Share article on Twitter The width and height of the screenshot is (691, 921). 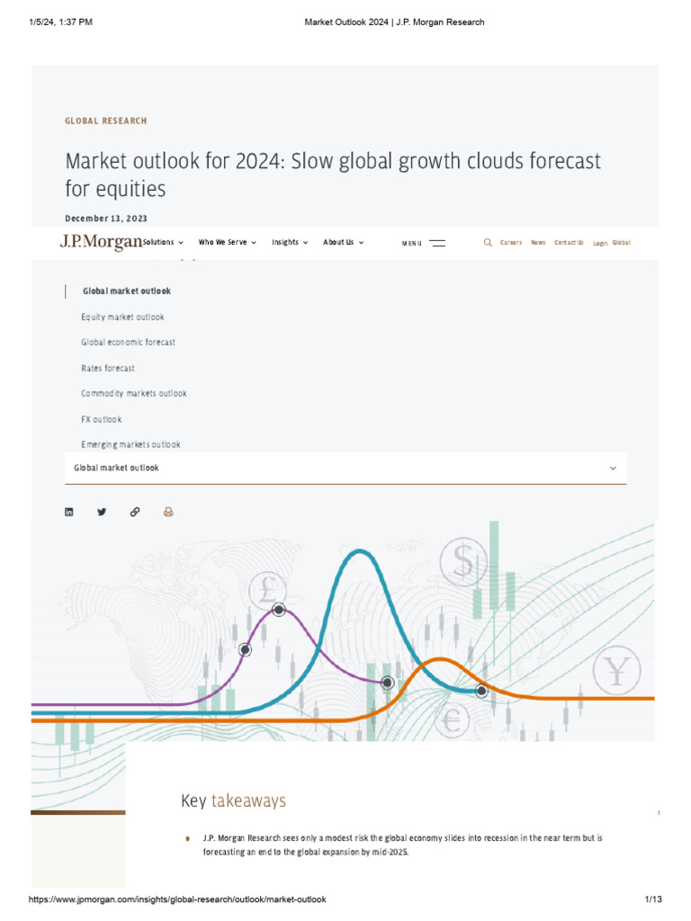(102, 512)
